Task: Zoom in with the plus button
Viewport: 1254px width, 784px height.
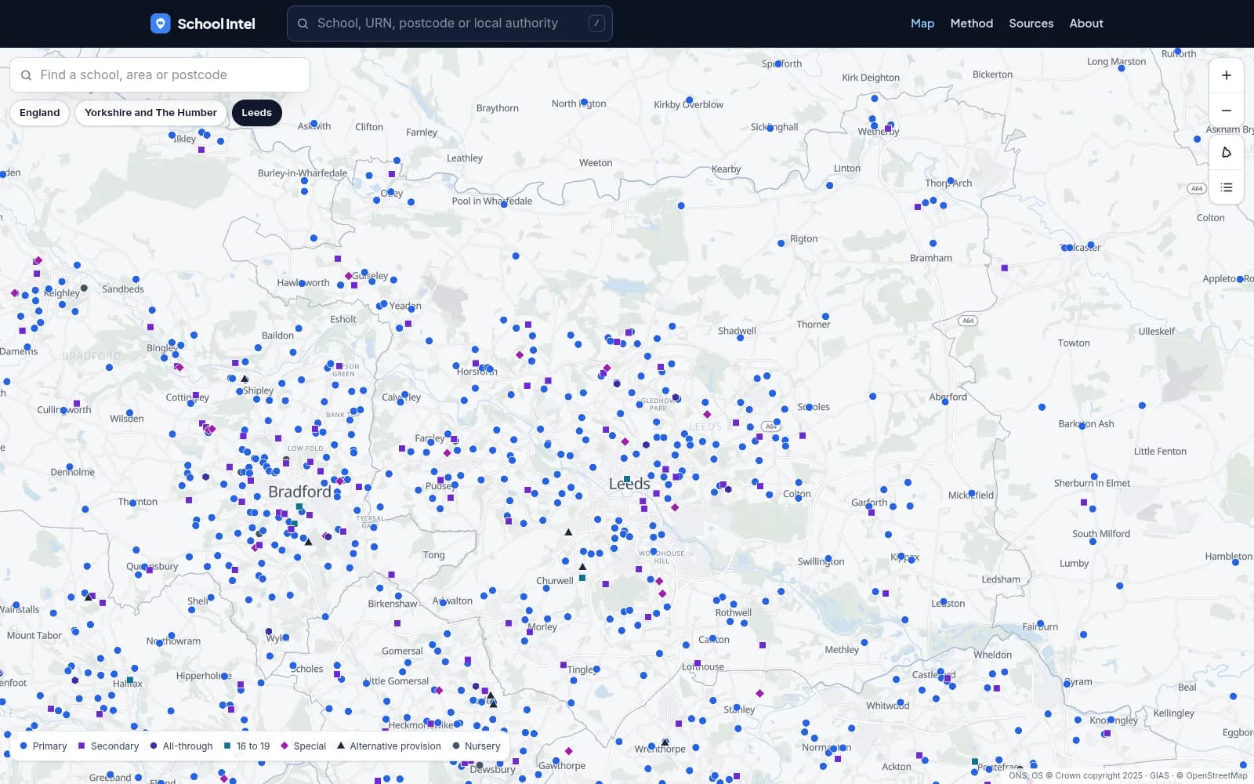Action: coord(1227,75)
